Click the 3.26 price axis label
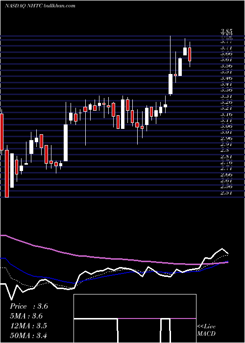 pyautogui.click(x=226, y=102)
